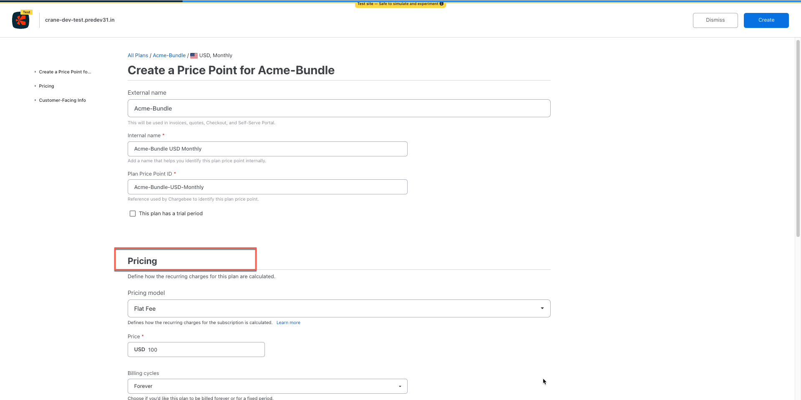Click the External name input field
Image resolution: width=801 pixels, height=400 pixels.
point(338,108)
